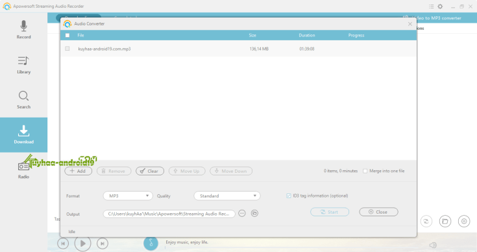
Task: Open the Format MP3 dropdown
Action: pos(128,195)
